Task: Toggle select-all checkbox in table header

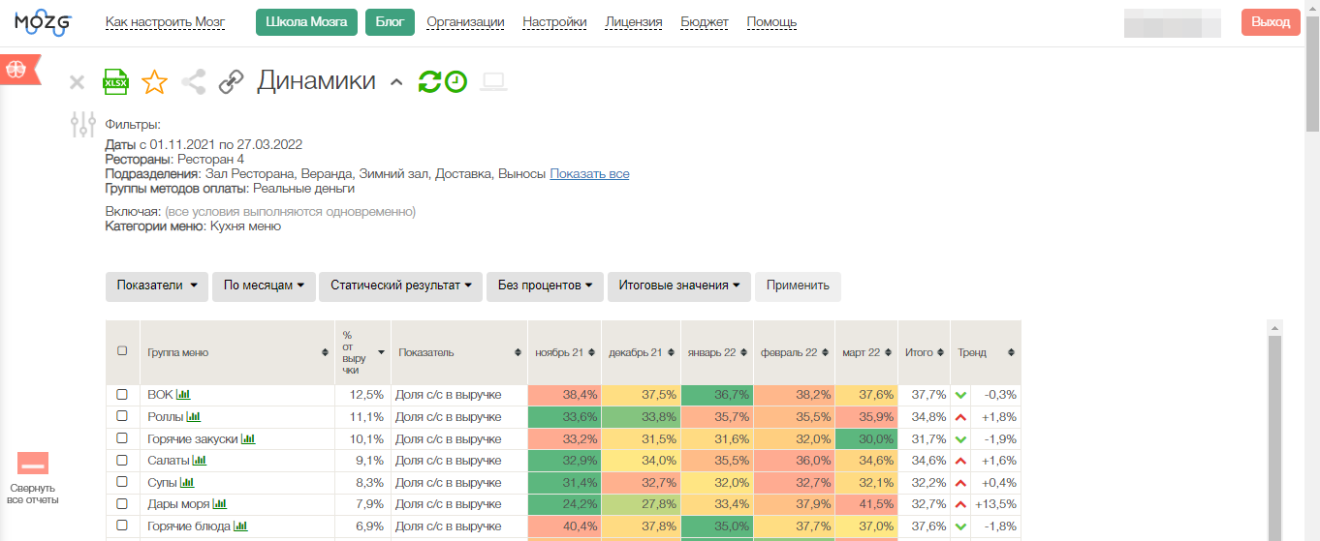Action: (x=122, y=351)
